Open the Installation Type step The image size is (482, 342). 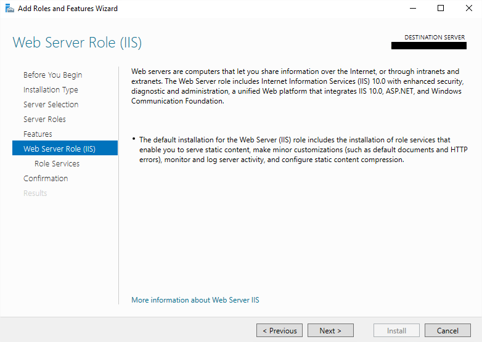[x=51, y=90]
